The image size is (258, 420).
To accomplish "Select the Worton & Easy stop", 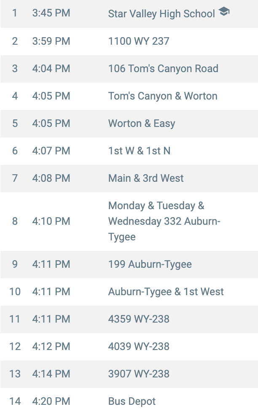I will tap(142, 124).
